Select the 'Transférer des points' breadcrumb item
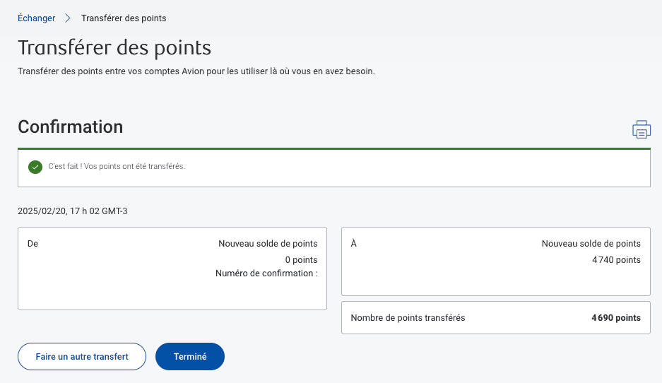The height and width of the screenshot is (383, 662). click(x=124, y=18)
